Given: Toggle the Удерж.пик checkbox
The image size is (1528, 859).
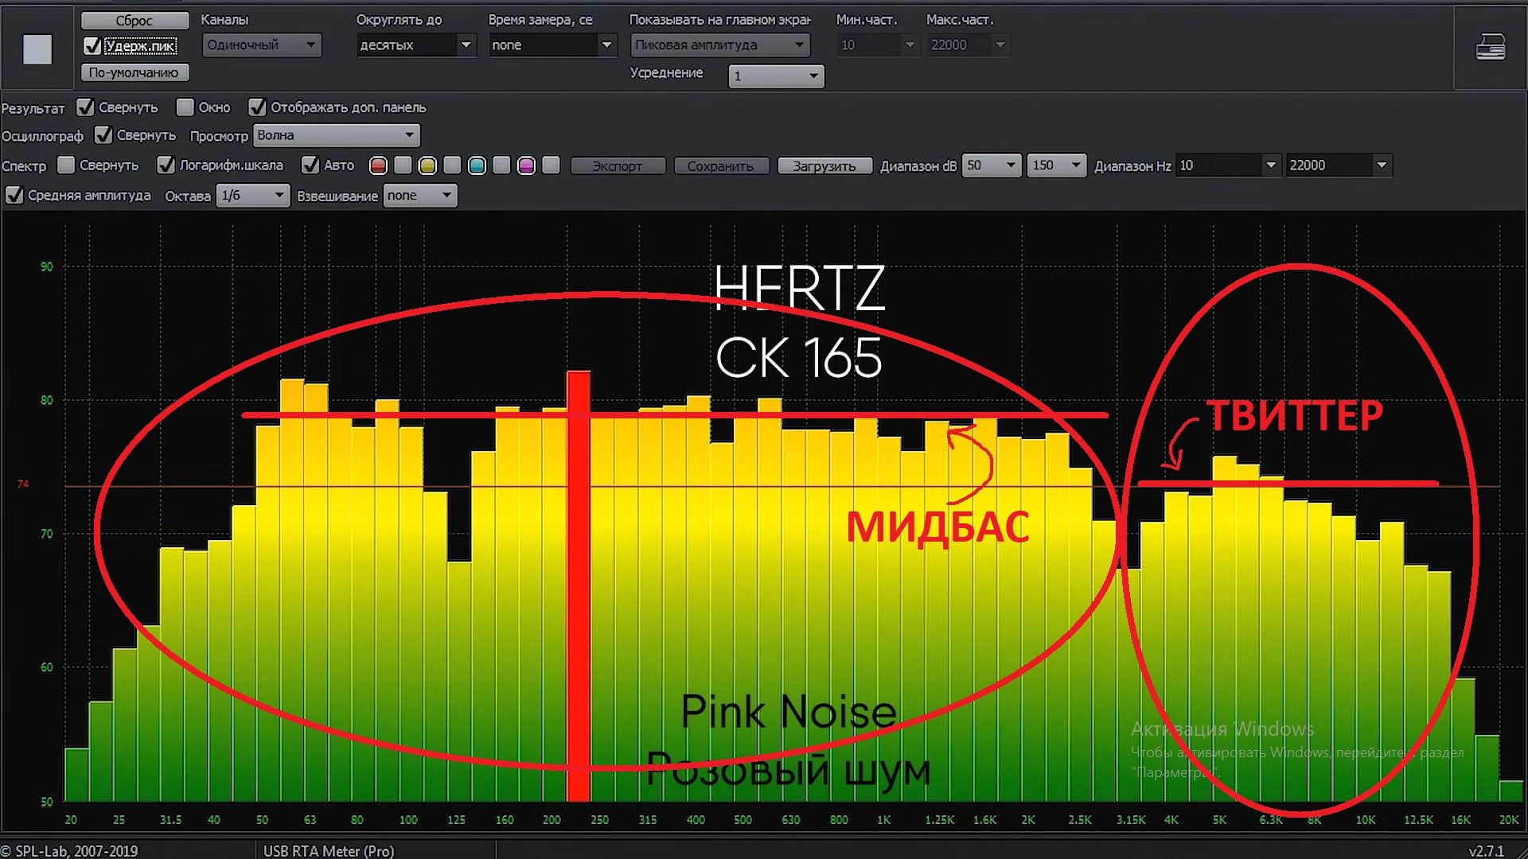Looking at the screenshot, I should pyautogui.click(x=92, y=46).
